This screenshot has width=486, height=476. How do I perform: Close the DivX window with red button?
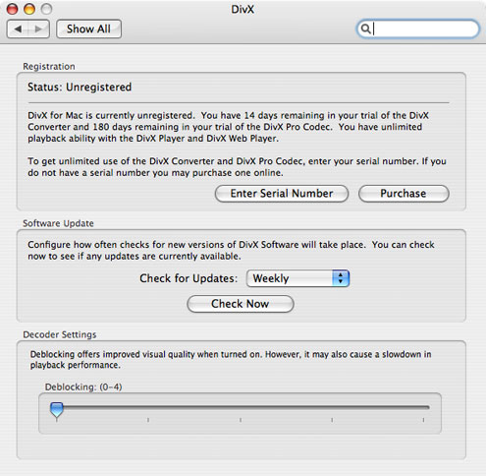[13, 9]
